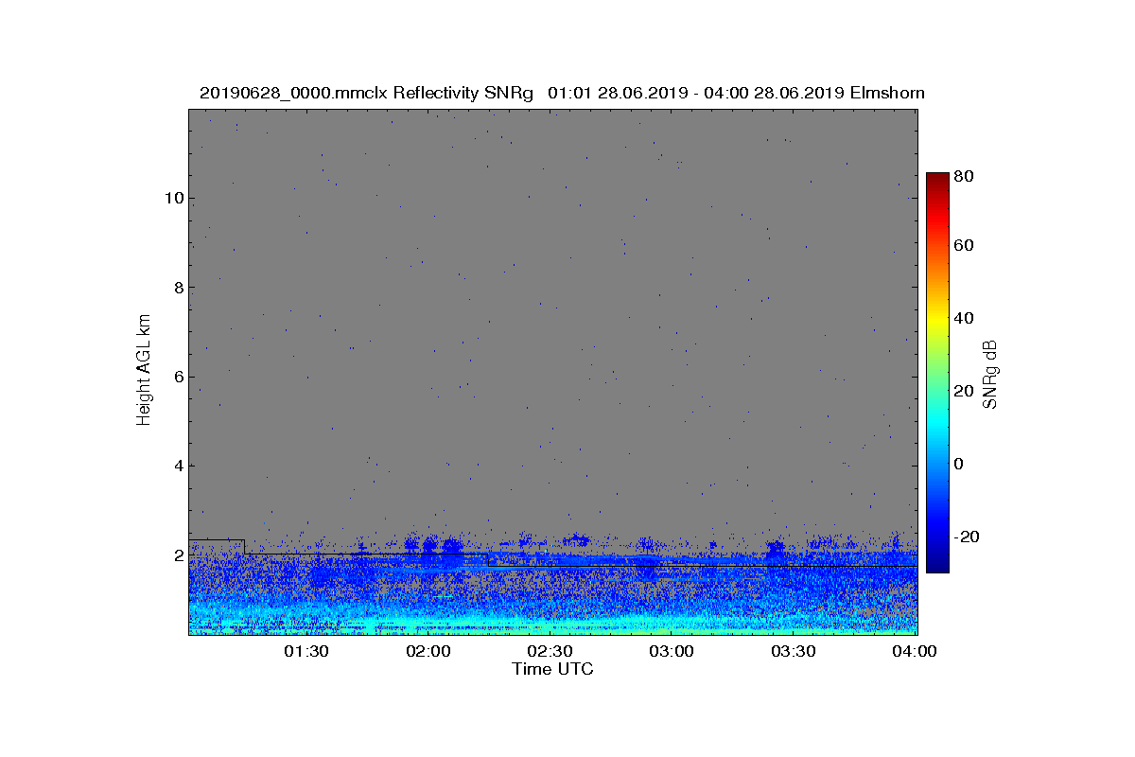This screenshot has width=1135, height=757.
Task: Click the 03:30 time tick label
Action: [793, 651]
